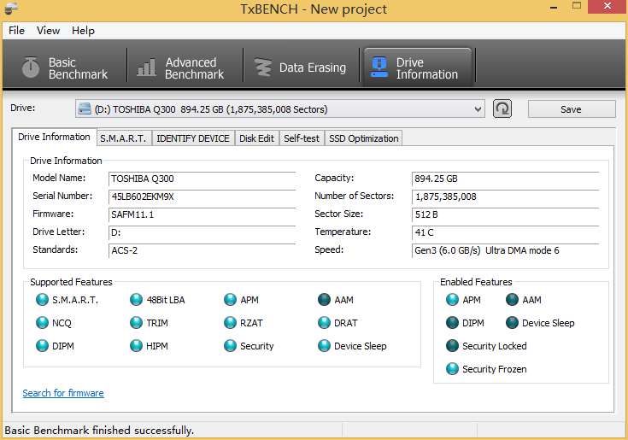This screenshot has height=440, width=628.
Task: Click the DRAT feature indicator
Action: pos(324,323)
